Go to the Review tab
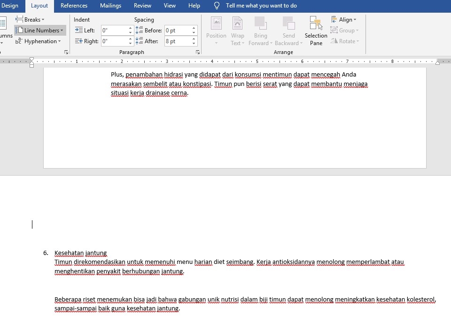The width and height of the screenshot is (451, 332). click(x=142, y=6)
